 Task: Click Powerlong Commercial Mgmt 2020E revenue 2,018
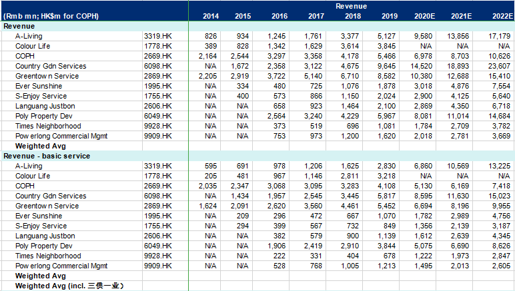pyautogui.click(x=423, y=136)
